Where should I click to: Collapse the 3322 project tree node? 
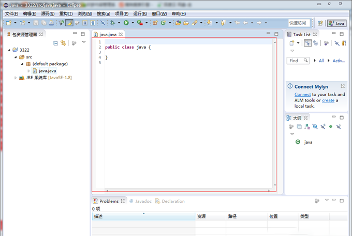pos(9,50)
